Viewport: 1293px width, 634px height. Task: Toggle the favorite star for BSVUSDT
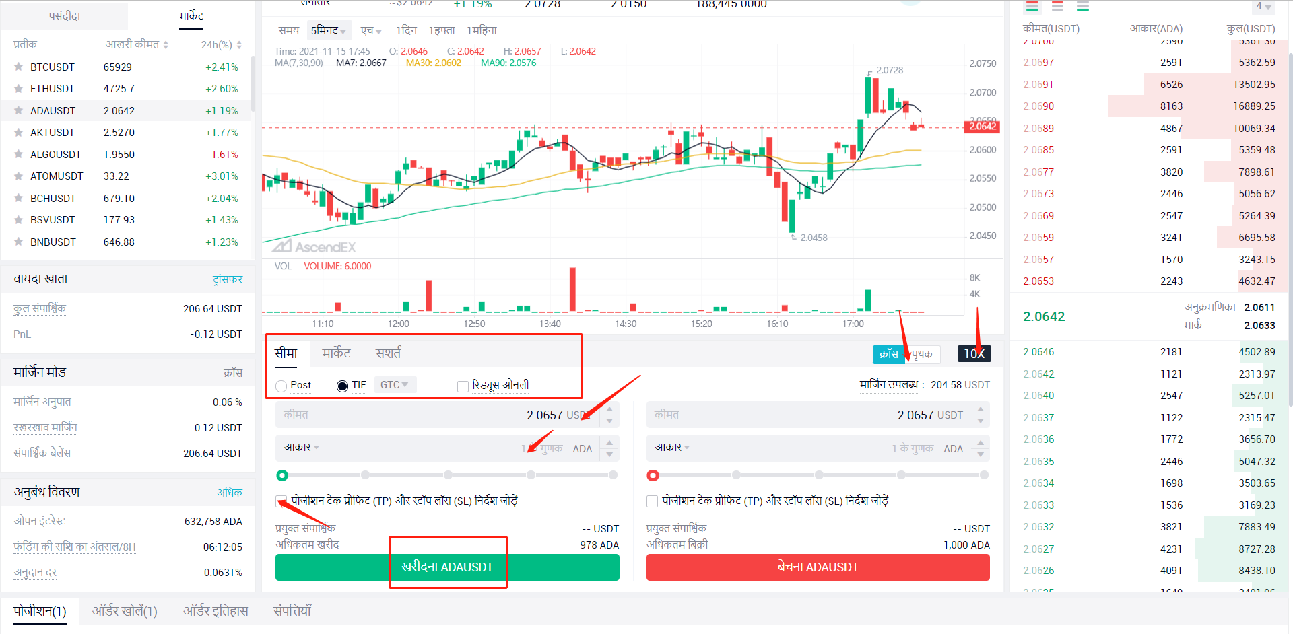pos(18,219)
